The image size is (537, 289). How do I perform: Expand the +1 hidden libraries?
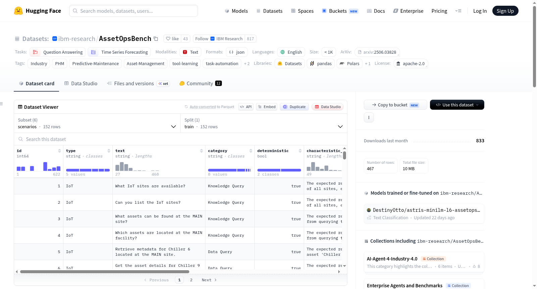(x=368, y=63)
